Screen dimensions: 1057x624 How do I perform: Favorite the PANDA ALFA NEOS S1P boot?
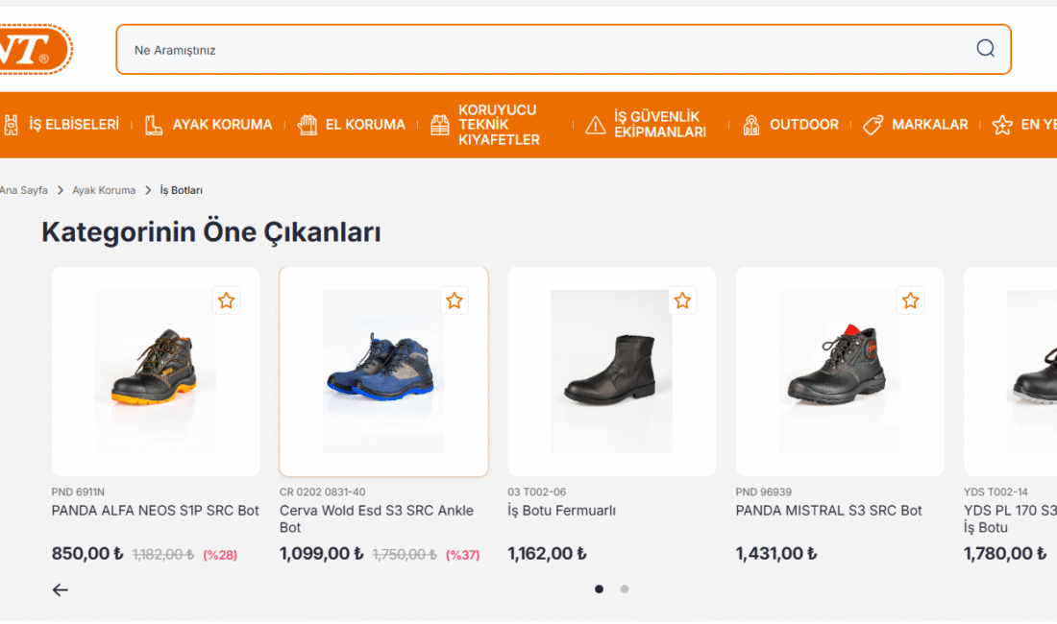coord(227,300)
